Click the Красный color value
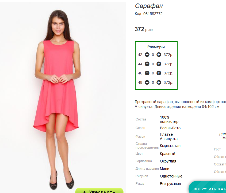226x193 pixels. pyautogui.click(x=167, y=154)
